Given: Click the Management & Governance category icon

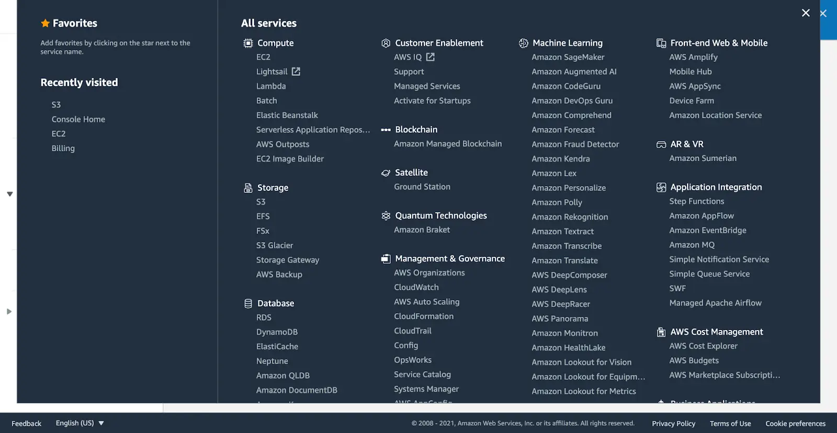Looking at the screenshot, I should click(386, 259).
